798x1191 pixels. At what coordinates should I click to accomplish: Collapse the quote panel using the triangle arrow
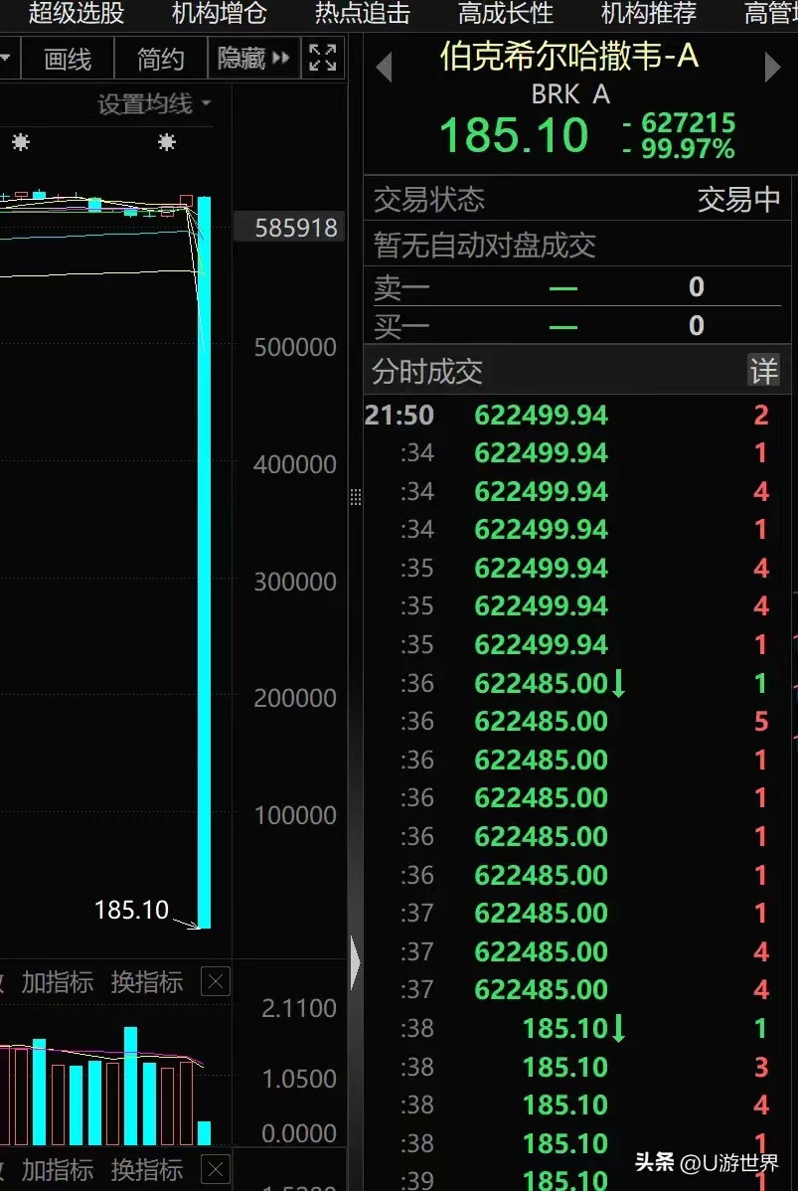coord(356,962)
